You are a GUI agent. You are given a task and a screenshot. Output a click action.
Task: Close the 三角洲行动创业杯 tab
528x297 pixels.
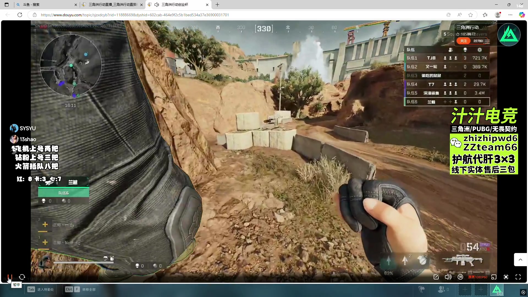pyautogui.click(x=207, y=5)
